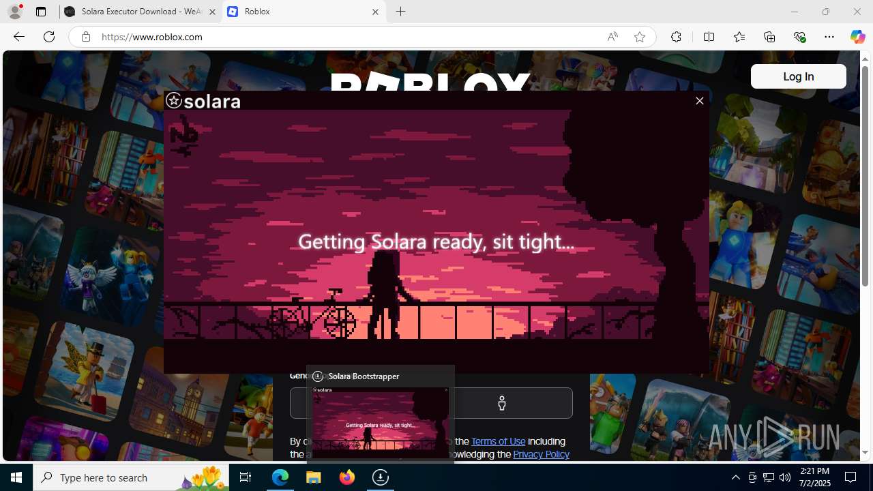Select the Roblox browser tab

304,12
